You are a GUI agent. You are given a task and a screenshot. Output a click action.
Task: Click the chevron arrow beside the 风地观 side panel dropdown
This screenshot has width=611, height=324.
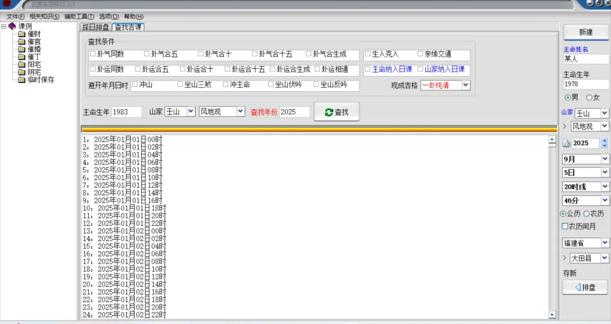(x=565, y=126)
